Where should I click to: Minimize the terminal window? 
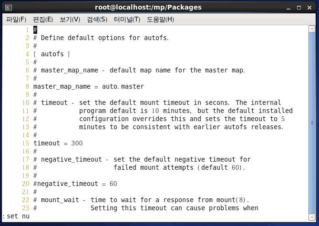tap(288, 8)
